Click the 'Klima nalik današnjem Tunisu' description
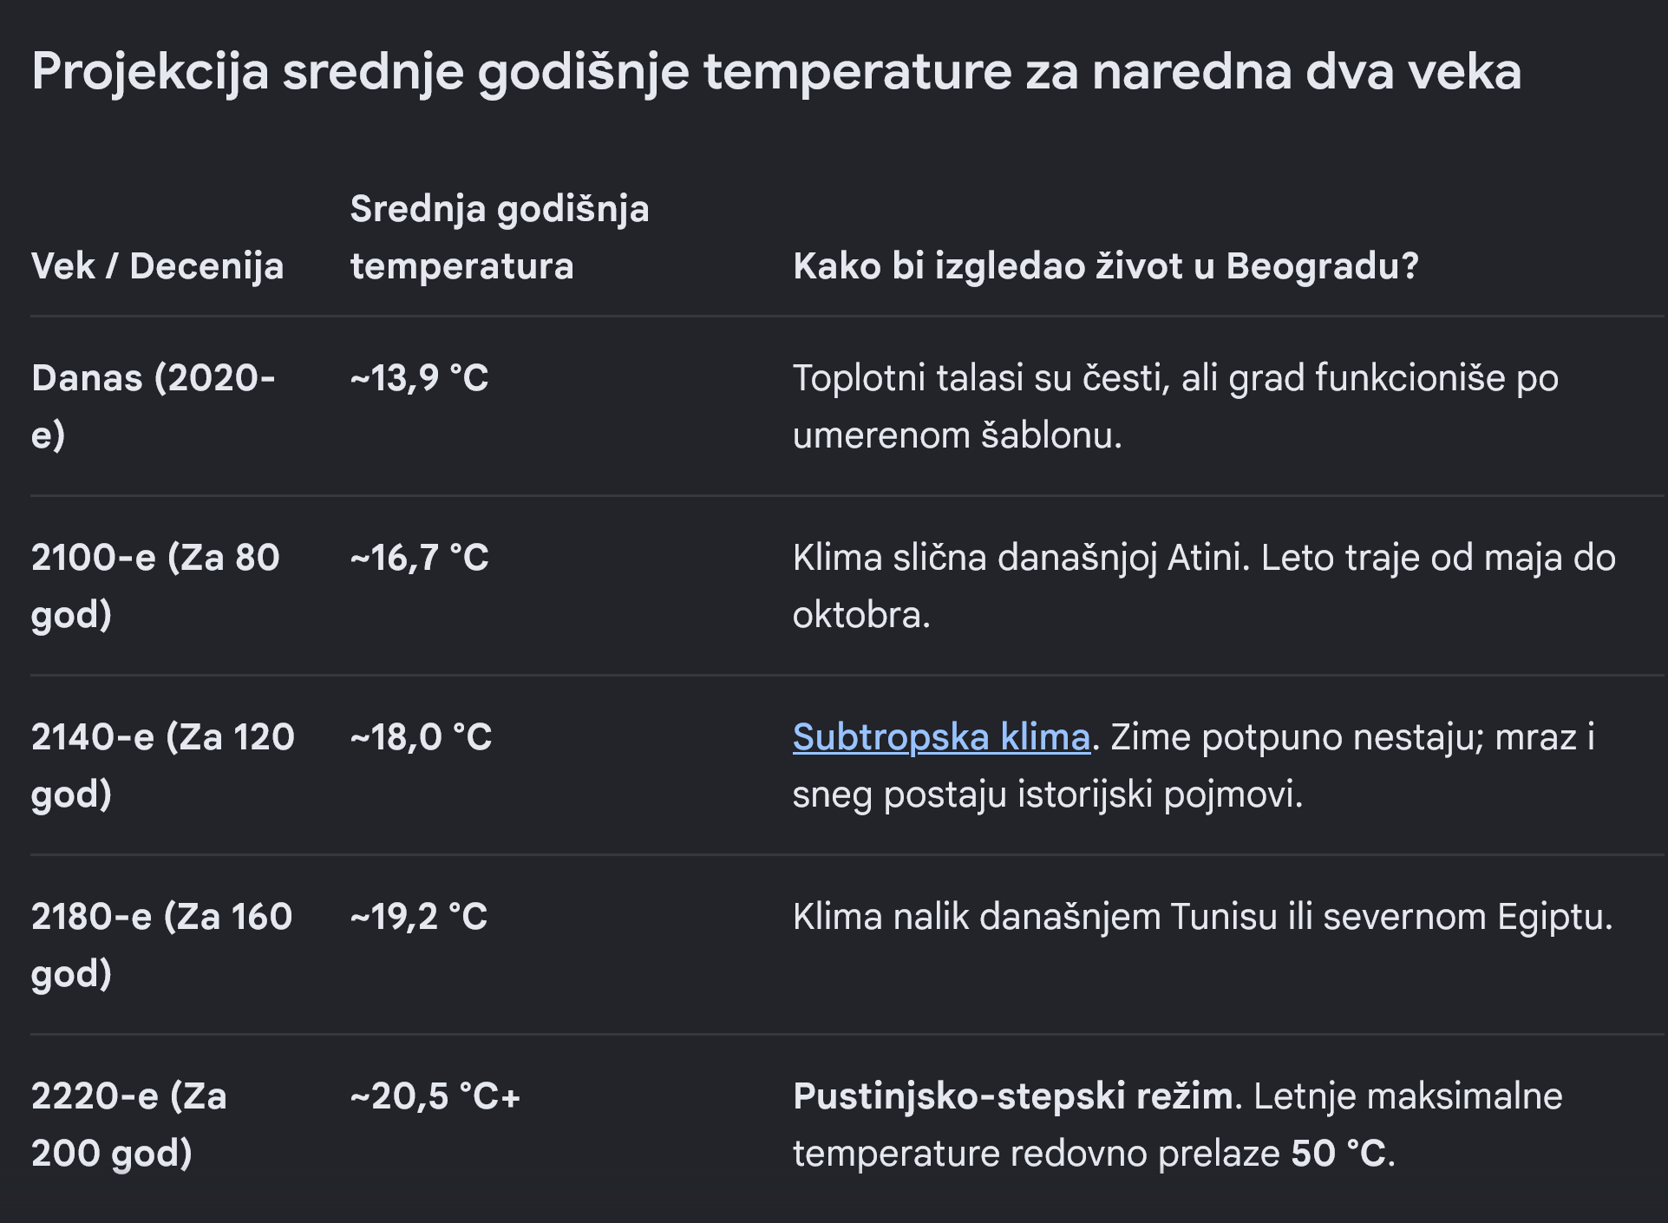 tap(1203, 917)
